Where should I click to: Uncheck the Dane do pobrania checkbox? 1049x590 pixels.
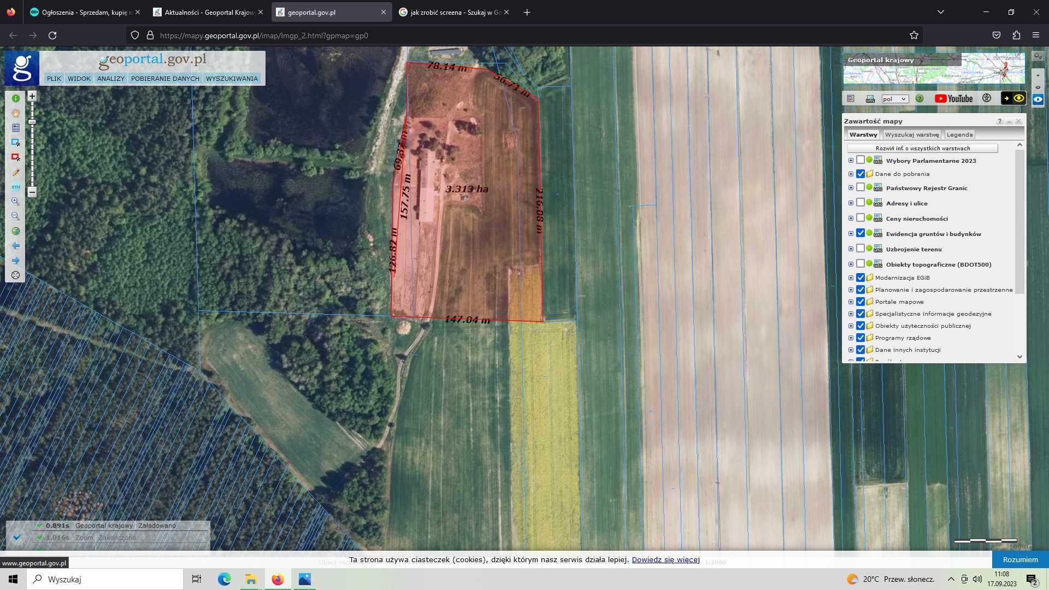tap(861, 174)
